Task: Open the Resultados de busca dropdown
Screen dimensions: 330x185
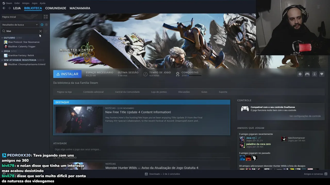Action: [20, 25]
